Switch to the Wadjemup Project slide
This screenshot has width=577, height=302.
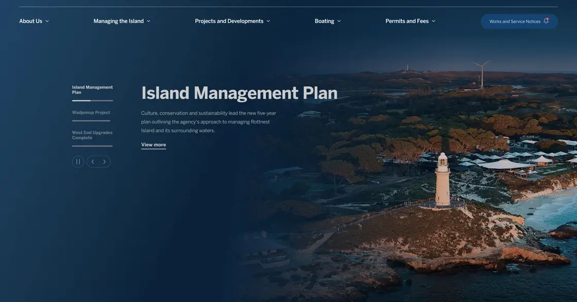[x=91, y=112]
